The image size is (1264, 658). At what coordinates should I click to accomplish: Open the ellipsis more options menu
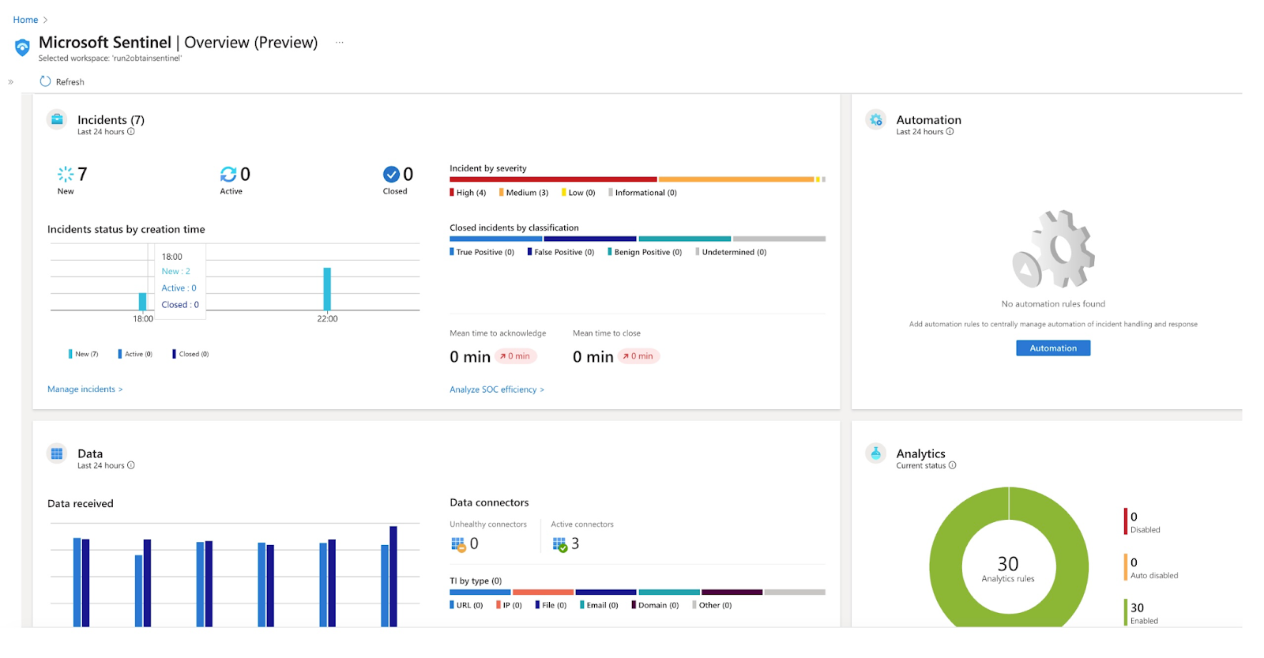[340, 43]
